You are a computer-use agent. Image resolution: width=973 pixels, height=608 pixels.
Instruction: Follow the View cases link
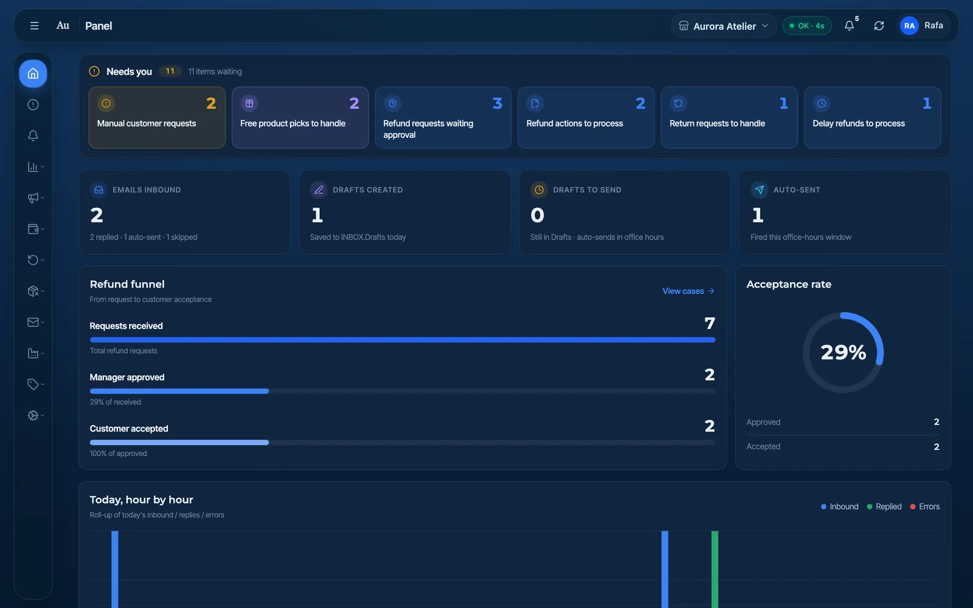[688, 291]
